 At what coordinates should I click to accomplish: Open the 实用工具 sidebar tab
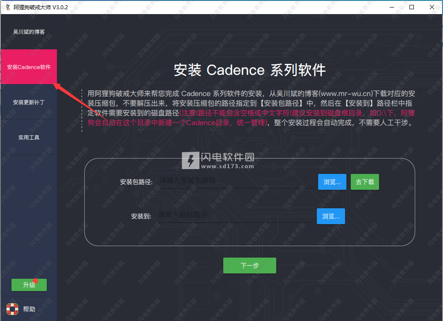point(29,137)
